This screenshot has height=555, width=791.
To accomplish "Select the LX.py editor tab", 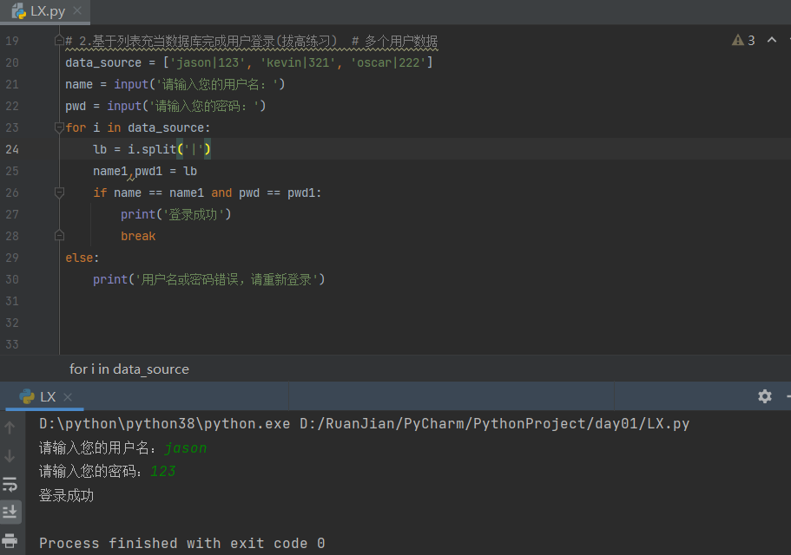I will coord(45,11).
